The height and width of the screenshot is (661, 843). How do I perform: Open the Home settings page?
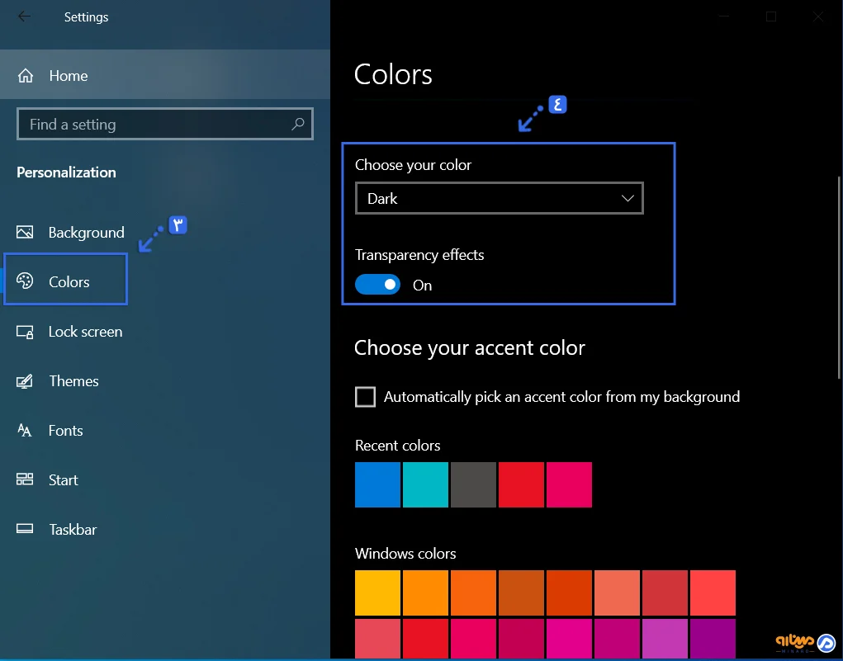click(165, 75)
